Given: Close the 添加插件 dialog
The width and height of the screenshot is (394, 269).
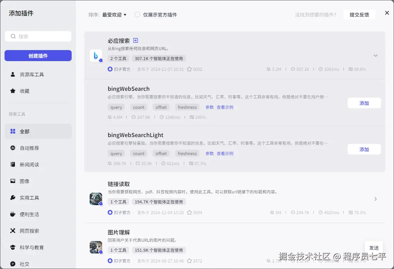Looking at the screenshot, I should pos(387,13).
